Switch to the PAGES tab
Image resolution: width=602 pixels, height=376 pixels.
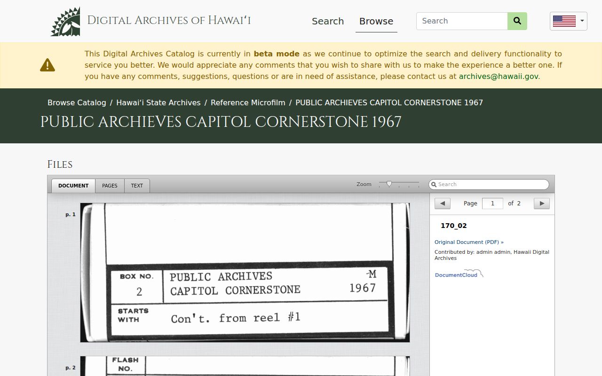[110, 186]
